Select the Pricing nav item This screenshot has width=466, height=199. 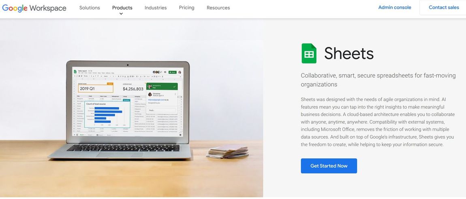[x=187, y=8]
